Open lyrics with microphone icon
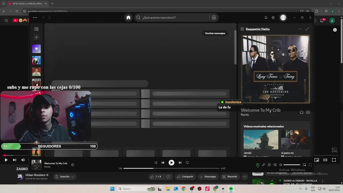Viewport: 343px width, 193px height. [263, 165]
